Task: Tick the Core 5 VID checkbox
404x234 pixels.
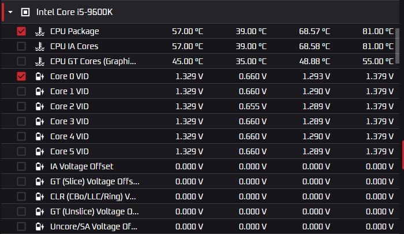Action: point(21,151)
